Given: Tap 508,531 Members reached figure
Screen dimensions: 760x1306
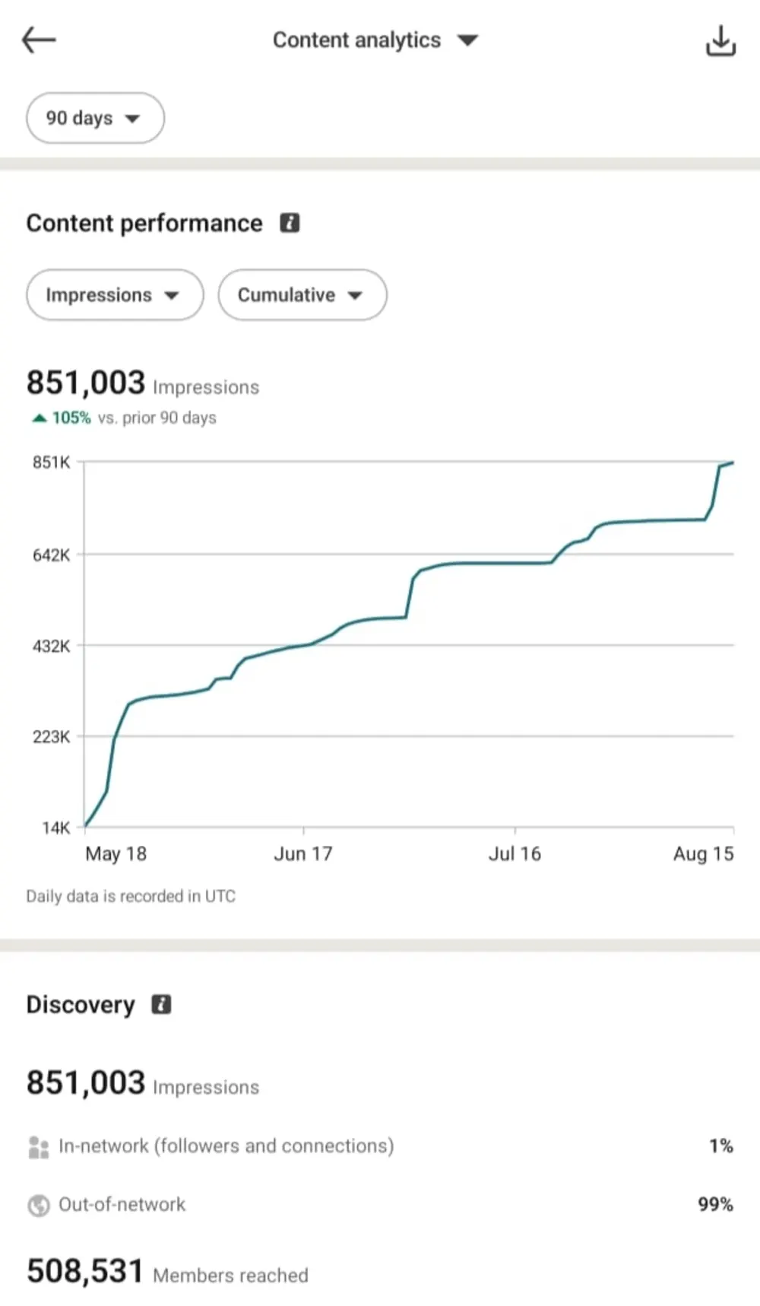Looking at the screenshot, I should click(x=167, y=1271).
